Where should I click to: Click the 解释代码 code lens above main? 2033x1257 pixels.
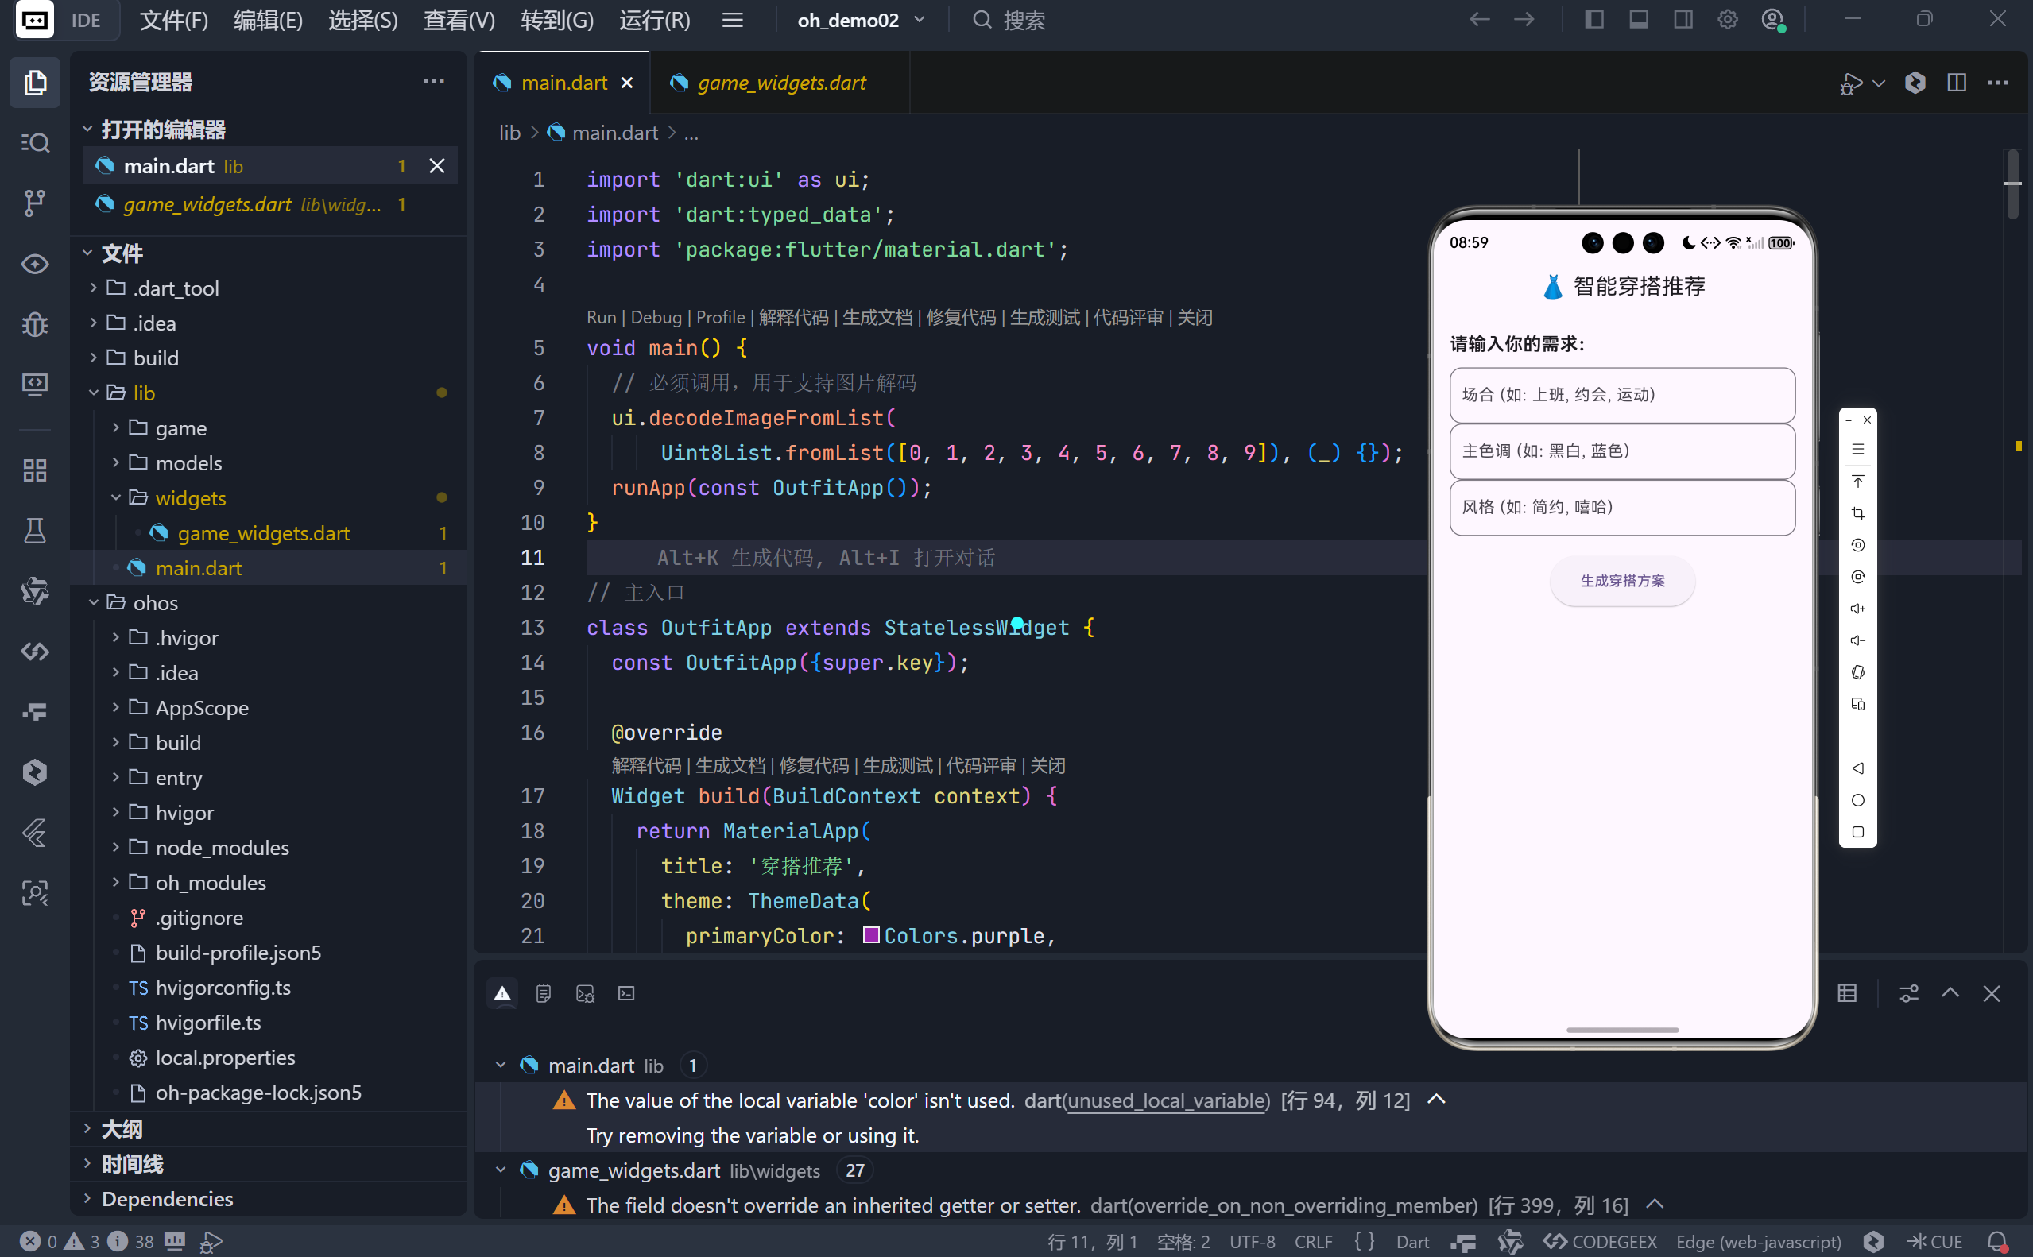792,318
